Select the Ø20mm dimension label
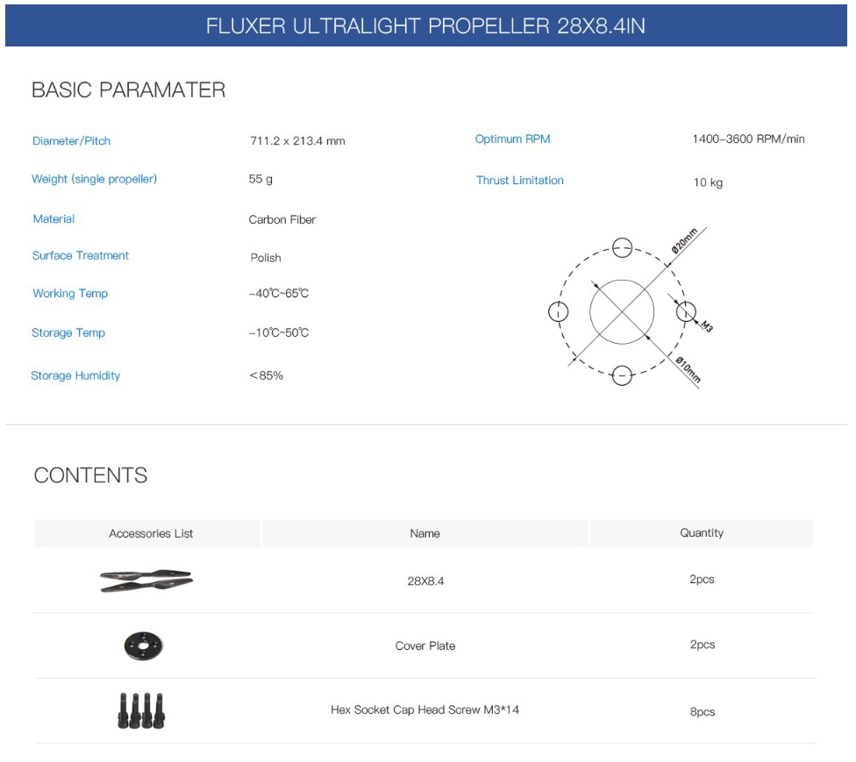856x762 pixels. pos(685,241)
